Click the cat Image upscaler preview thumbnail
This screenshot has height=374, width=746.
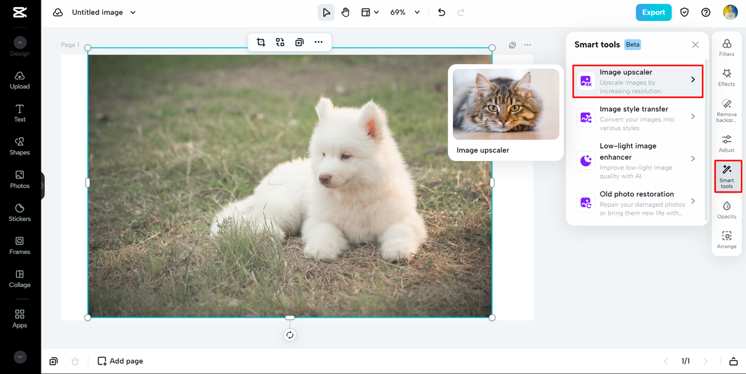coord(506,104)
